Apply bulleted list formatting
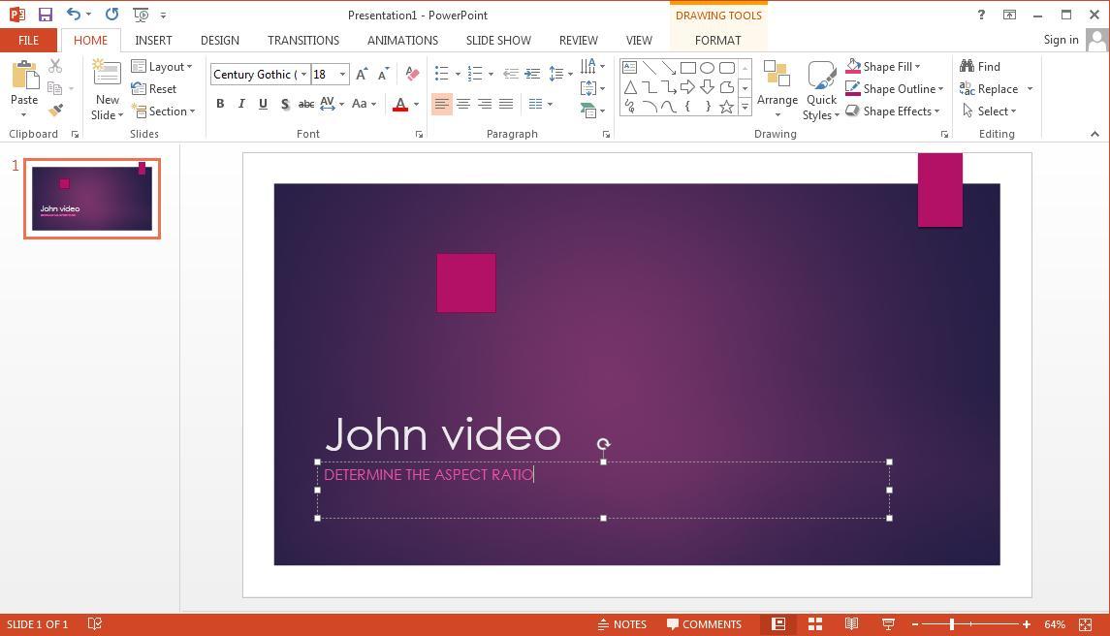 (441, 73)
